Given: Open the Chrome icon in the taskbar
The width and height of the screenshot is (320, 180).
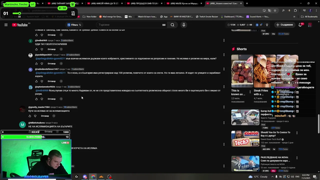Looking at the screenshot, I should click(x=93, y=177).
